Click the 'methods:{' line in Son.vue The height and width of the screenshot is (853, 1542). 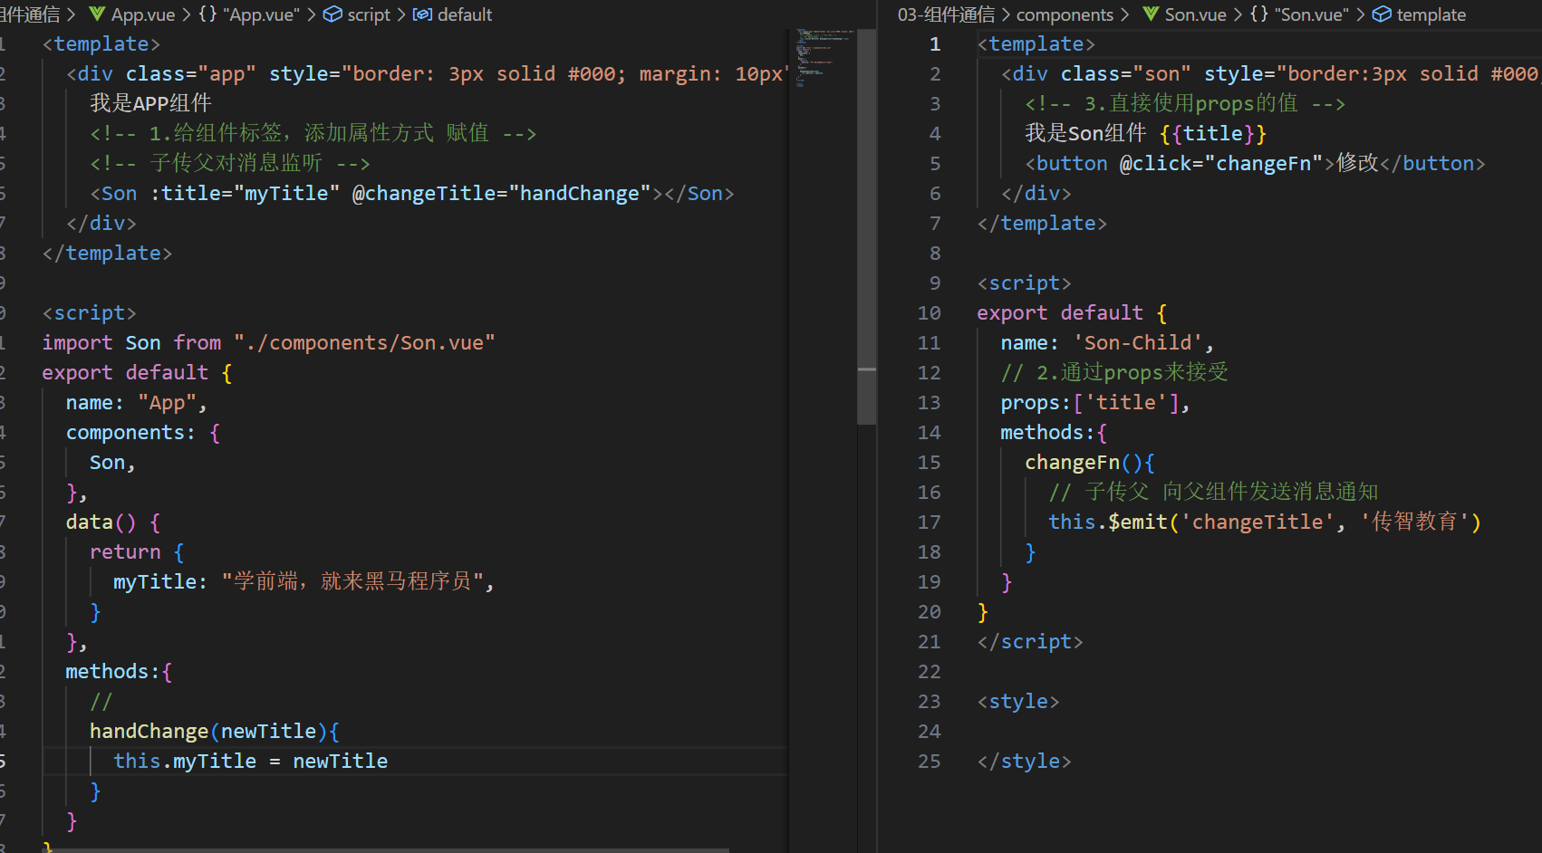pos(1054,432)
